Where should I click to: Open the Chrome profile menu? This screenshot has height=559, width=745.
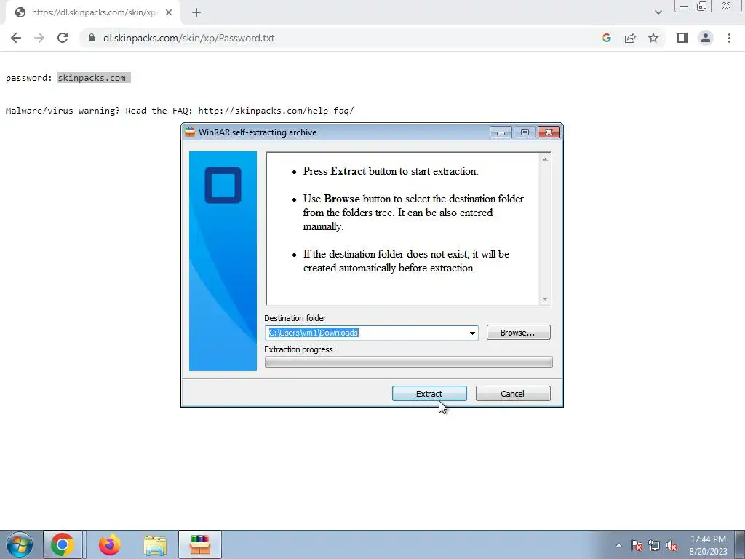pyautogui.click(x=706, y=38)
